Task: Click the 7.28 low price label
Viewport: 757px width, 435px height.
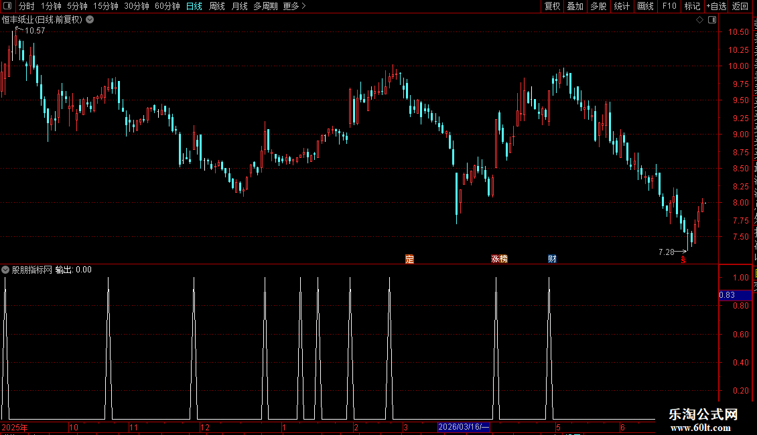Action: click(x=667, y=252)
